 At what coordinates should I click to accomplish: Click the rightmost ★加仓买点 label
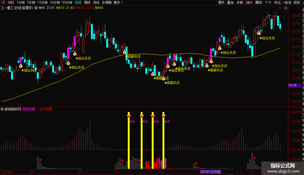tap(267, 38)
